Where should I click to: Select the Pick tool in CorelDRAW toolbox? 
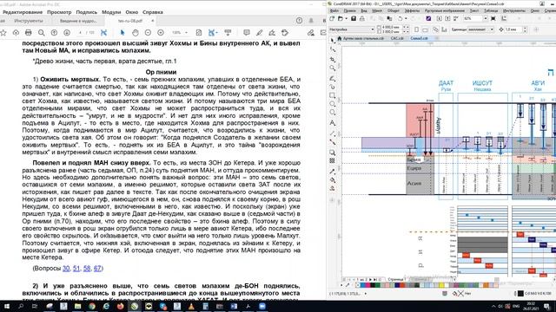point(332,41)
